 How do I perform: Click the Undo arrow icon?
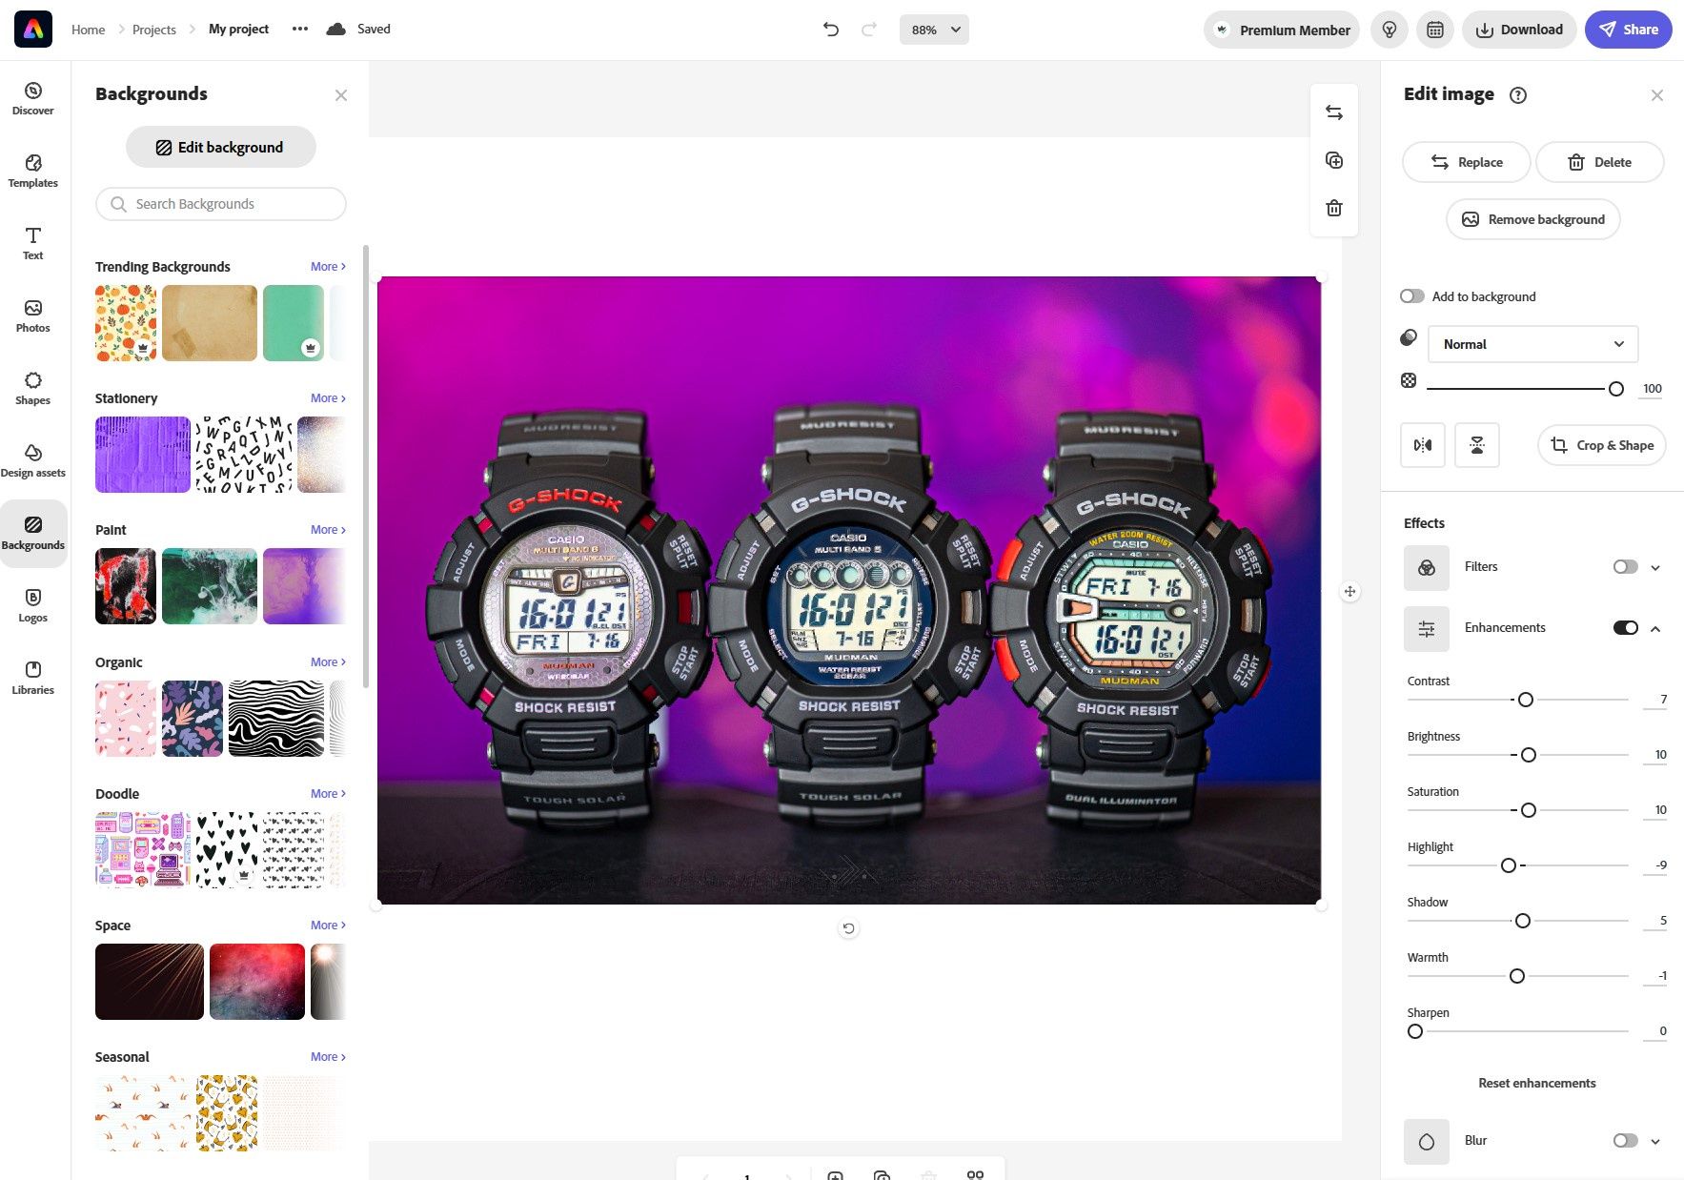[x=831, y=30]
